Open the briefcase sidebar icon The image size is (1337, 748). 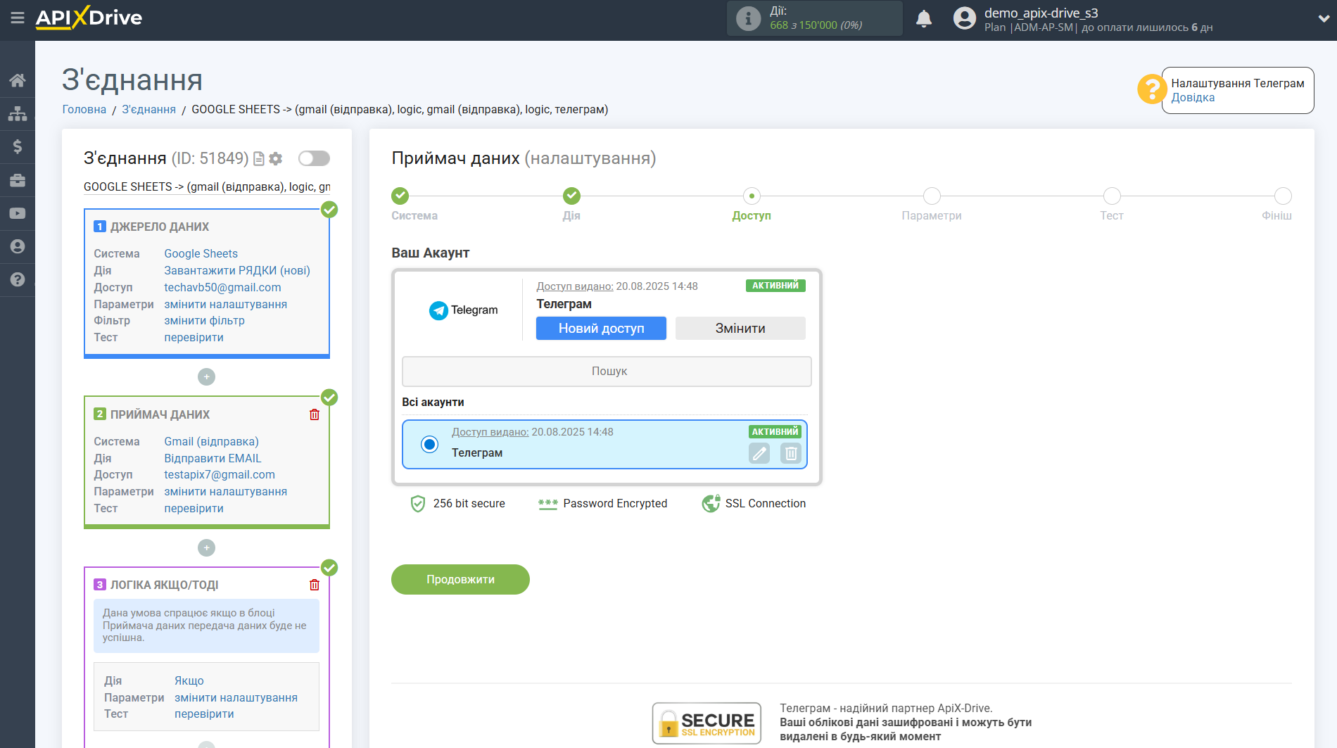tap(18, 180)
